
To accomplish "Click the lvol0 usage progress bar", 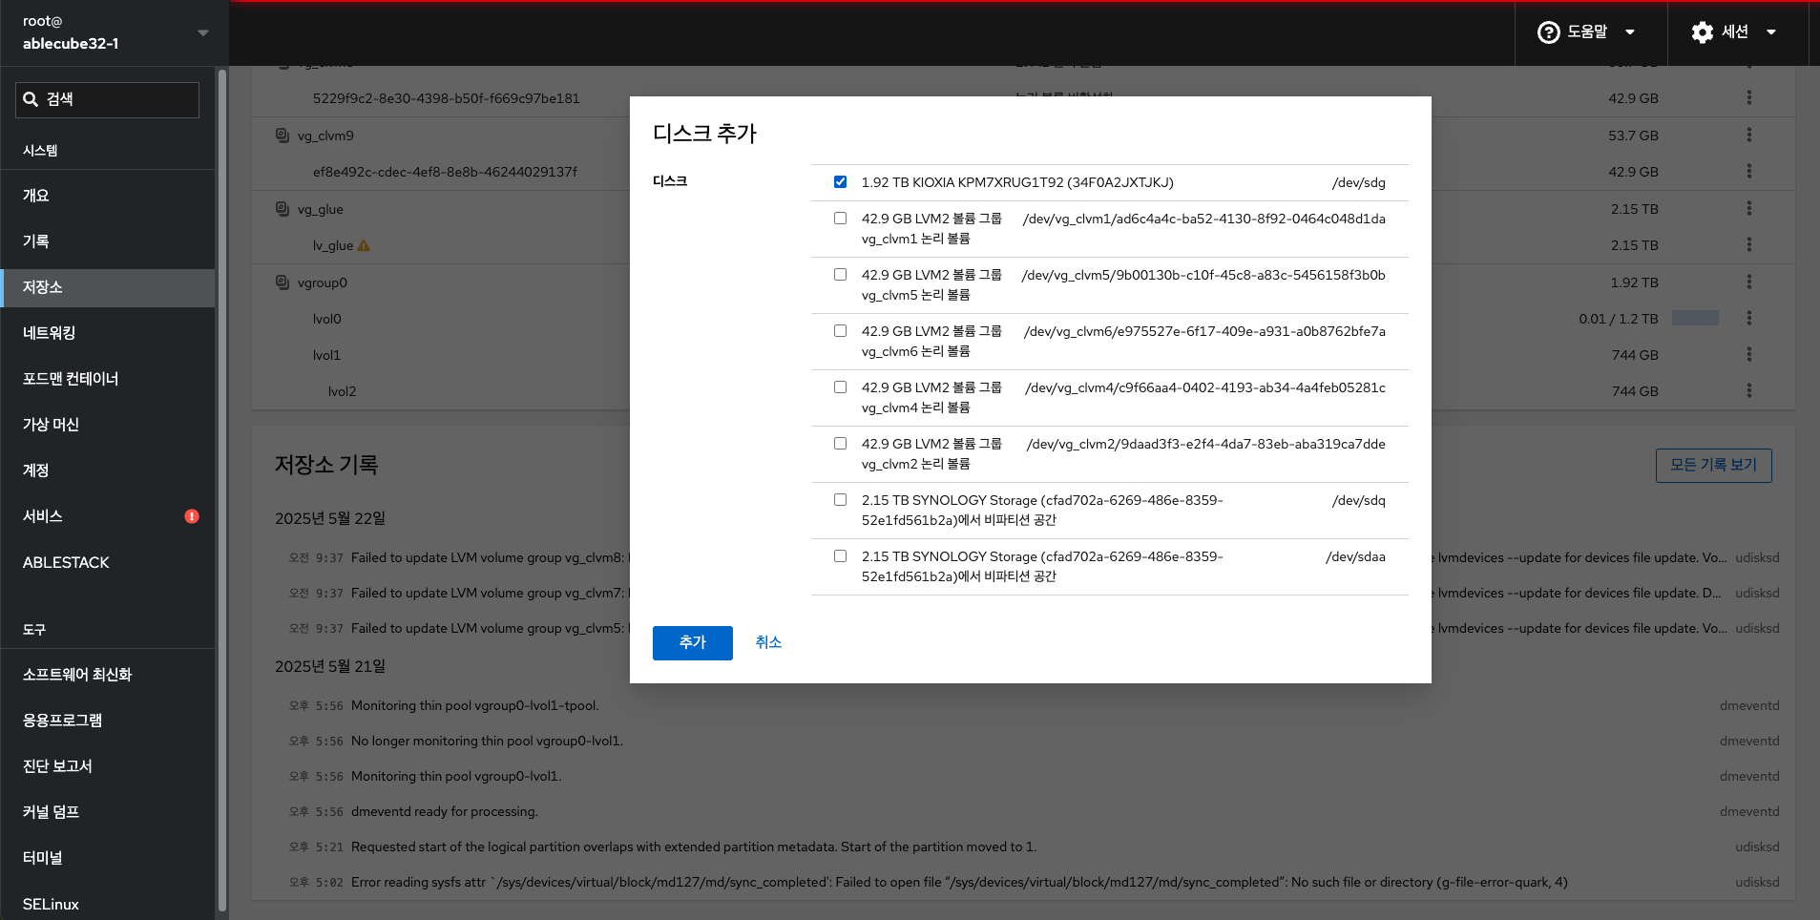I will click(x=1695, y=319).
